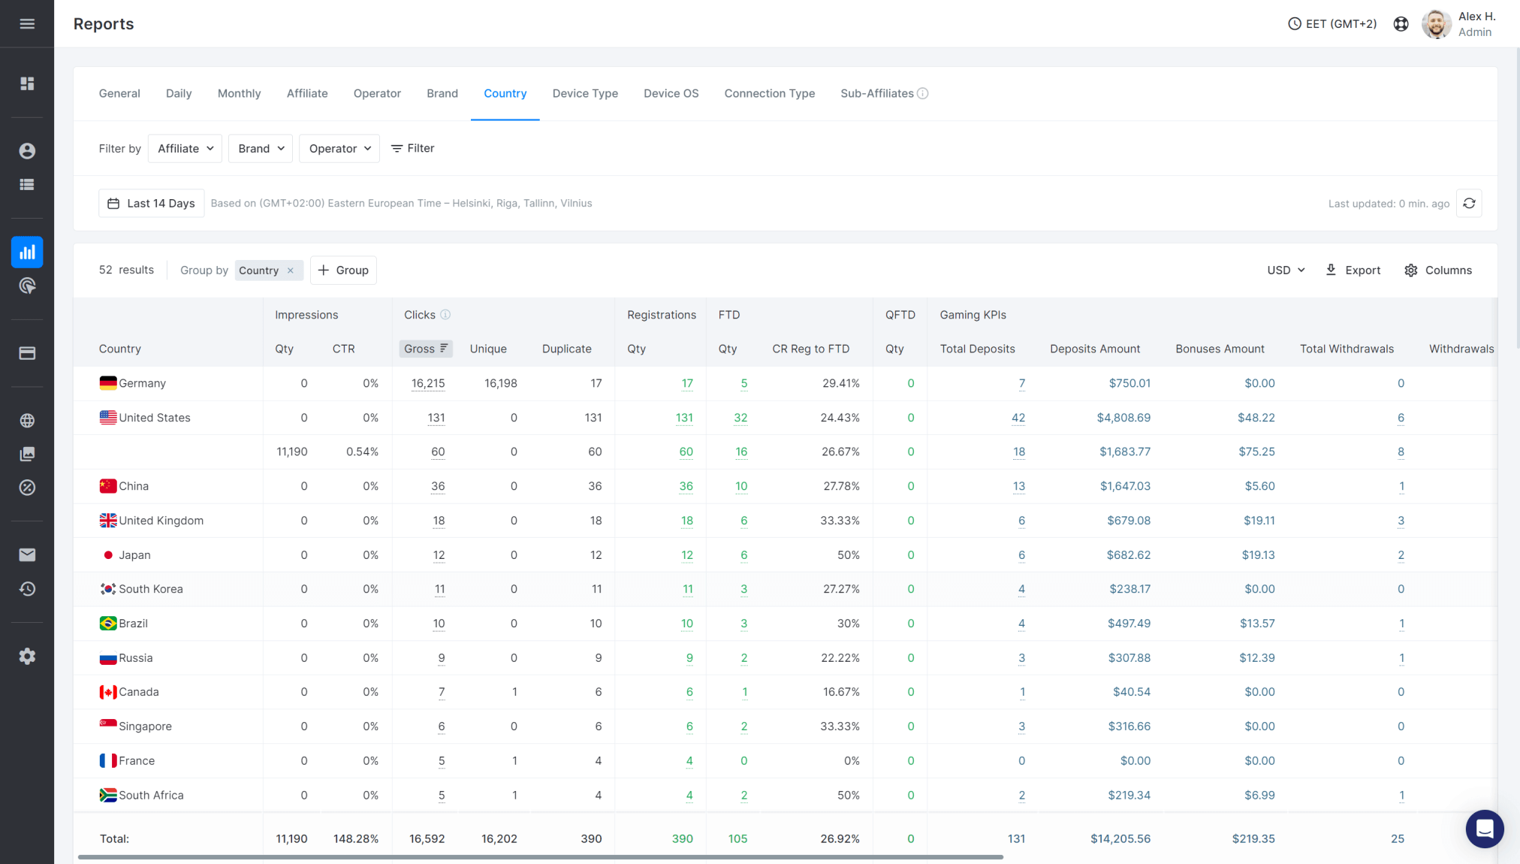
Task: Remove the Country group-by chip
Action: tap(291, 270)
